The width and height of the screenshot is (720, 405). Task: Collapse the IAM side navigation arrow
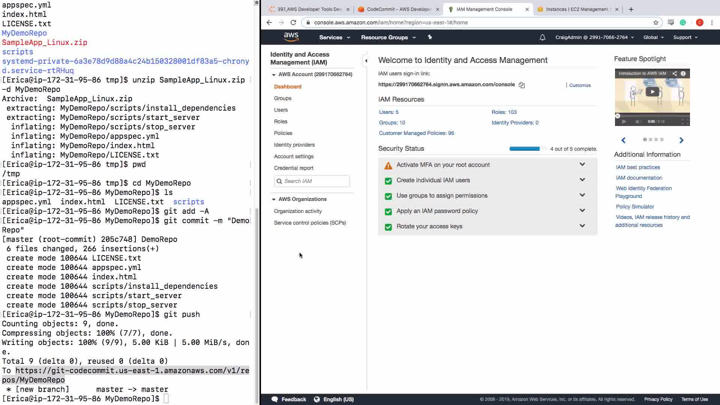(x=366, y=60)
